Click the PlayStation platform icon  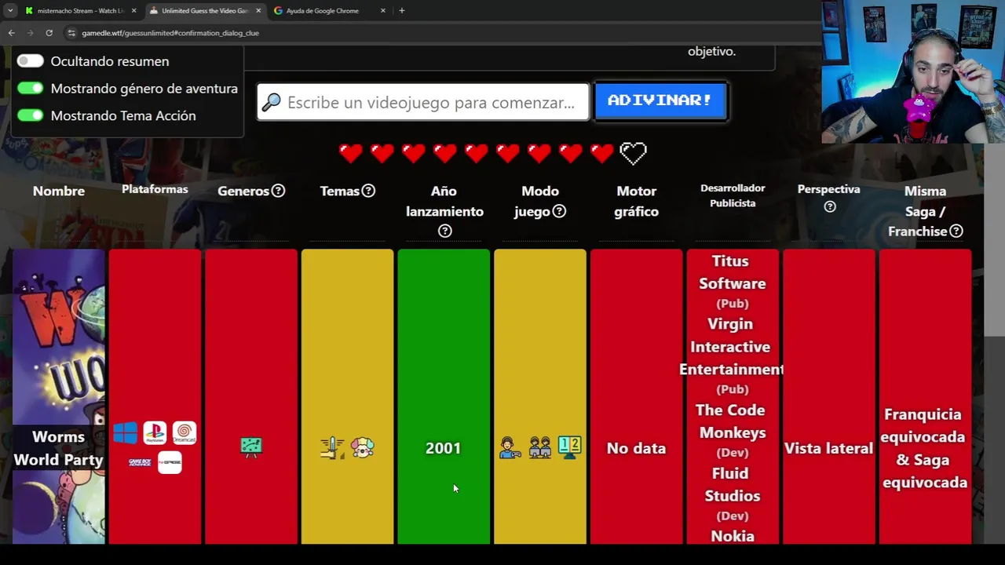(155, 432)
